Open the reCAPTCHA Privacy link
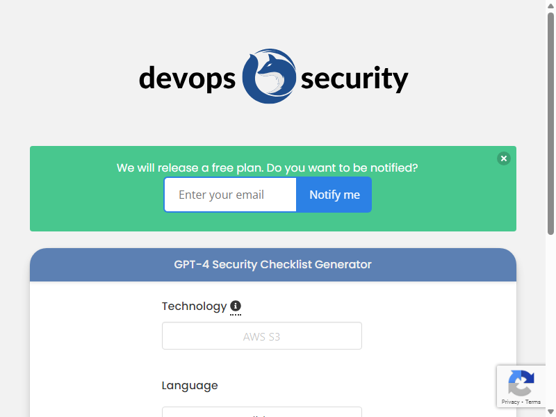The image size is (556, 417). click(510, 402)
